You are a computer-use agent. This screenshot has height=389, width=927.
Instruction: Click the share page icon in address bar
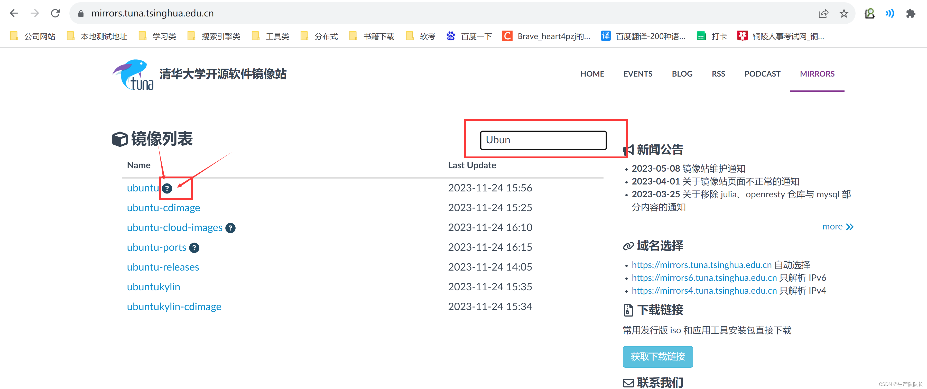click(x=823, y=14)
